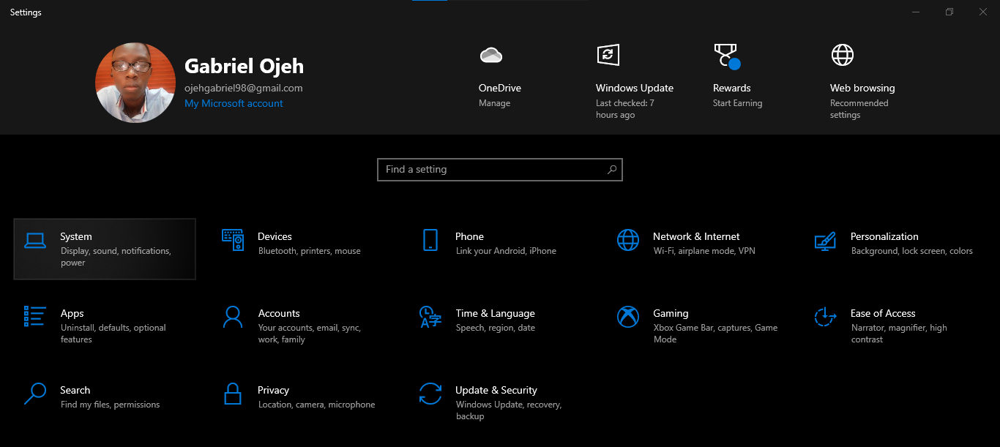Click the OneDrive Manage text
The width and height of the screenshot is (1000, 447).
(495, 103)
